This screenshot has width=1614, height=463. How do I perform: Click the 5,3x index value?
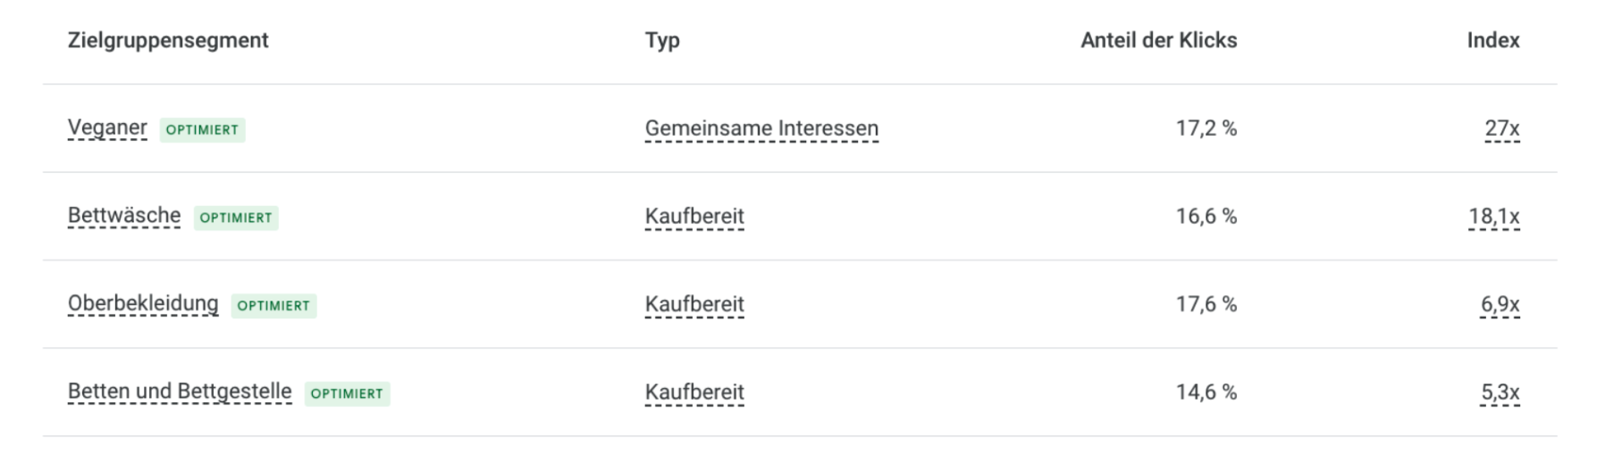point(1500,393)
